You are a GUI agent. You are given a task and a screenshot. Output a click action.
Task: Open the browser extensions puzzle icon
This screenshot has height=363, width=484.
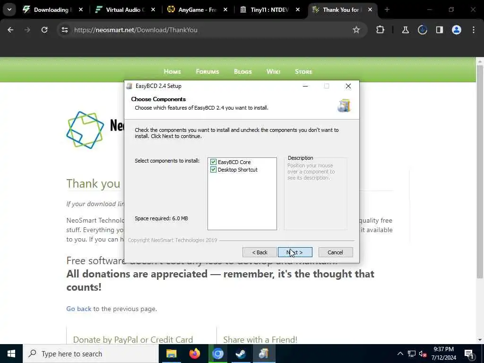pyautogui.click(x=380, y=30)
